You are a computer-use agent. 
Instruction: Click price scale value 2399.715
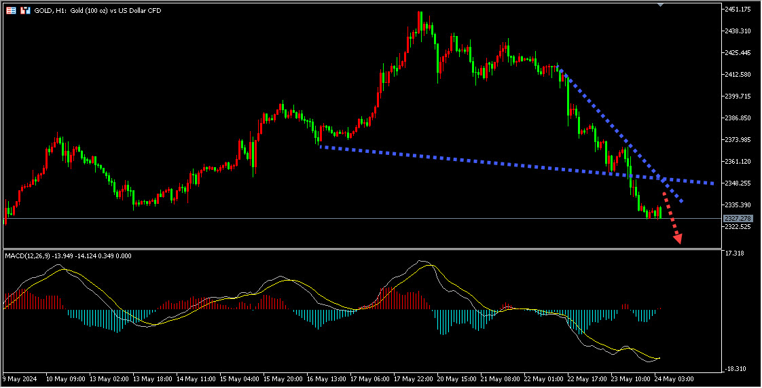[739, 96]
